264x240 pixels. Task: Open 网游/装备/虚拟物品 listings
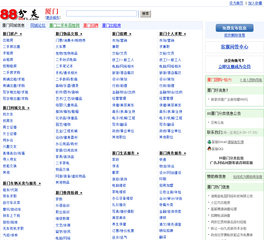(71, 176)
